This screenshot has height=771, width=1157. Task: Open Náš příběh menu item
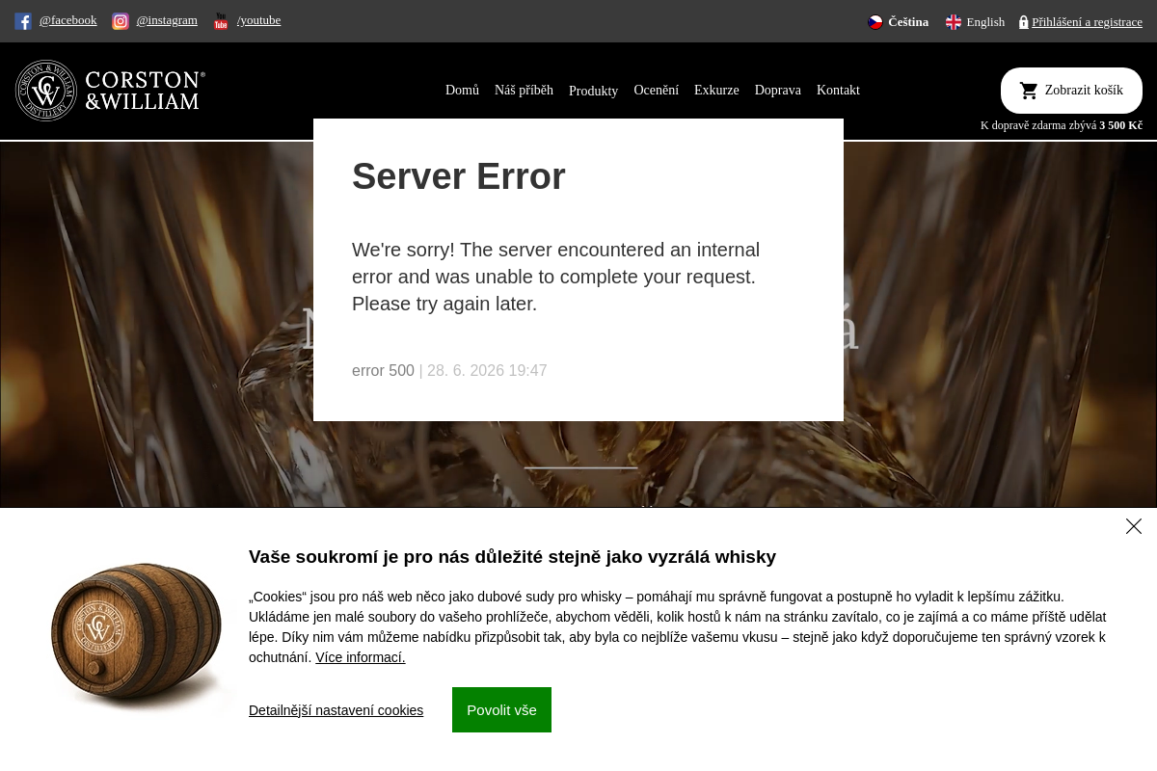click(524, 91)
